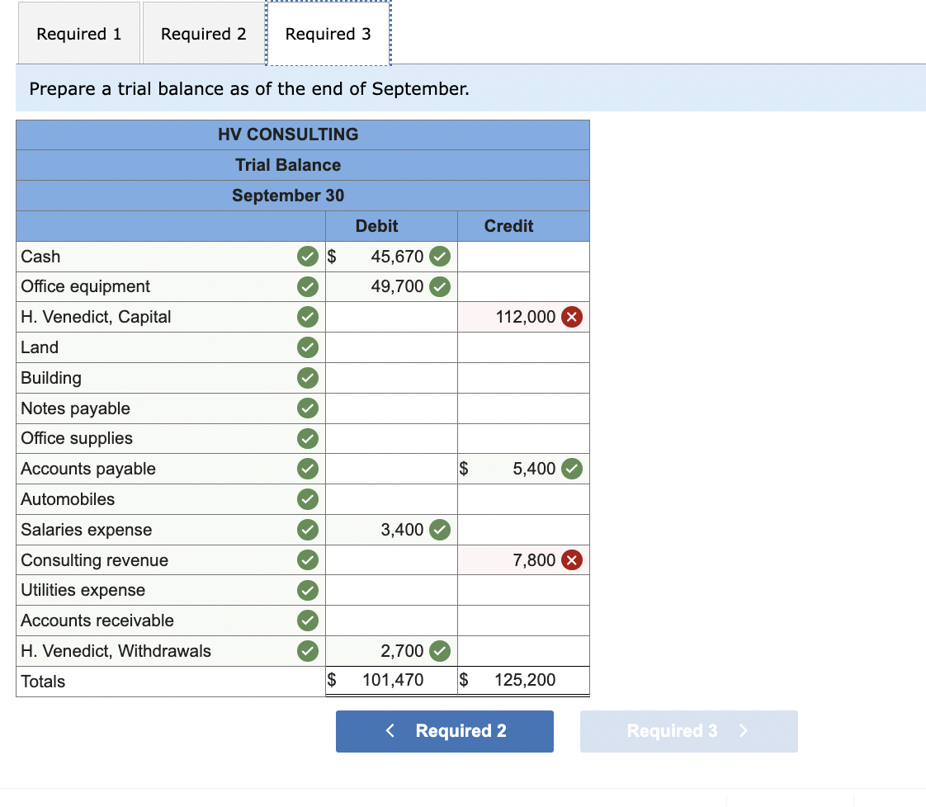Screen dimensions: 926x807
Task: Click the total debit amount 101,470
Action: 393,680
